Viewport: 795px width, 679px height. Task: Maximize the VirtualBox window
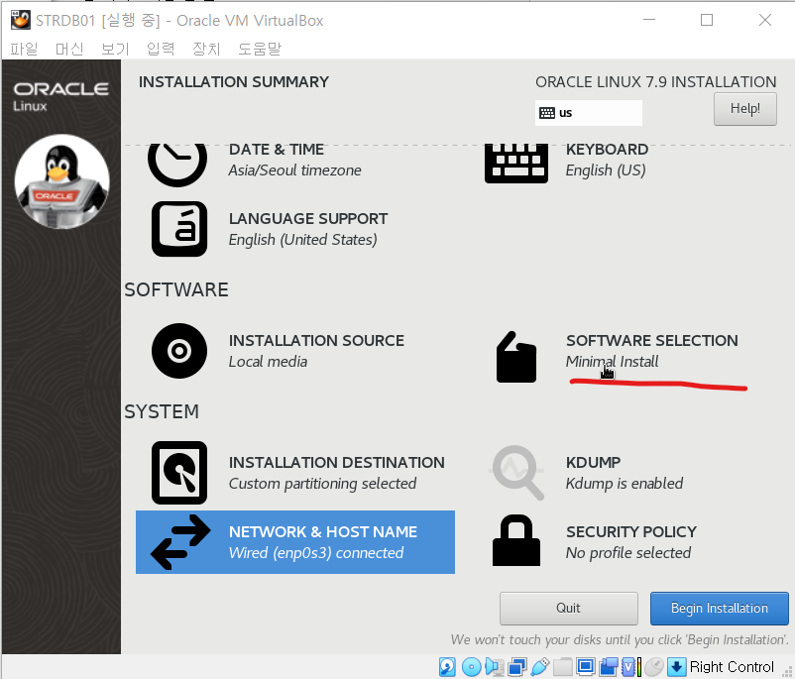[707, 20]
